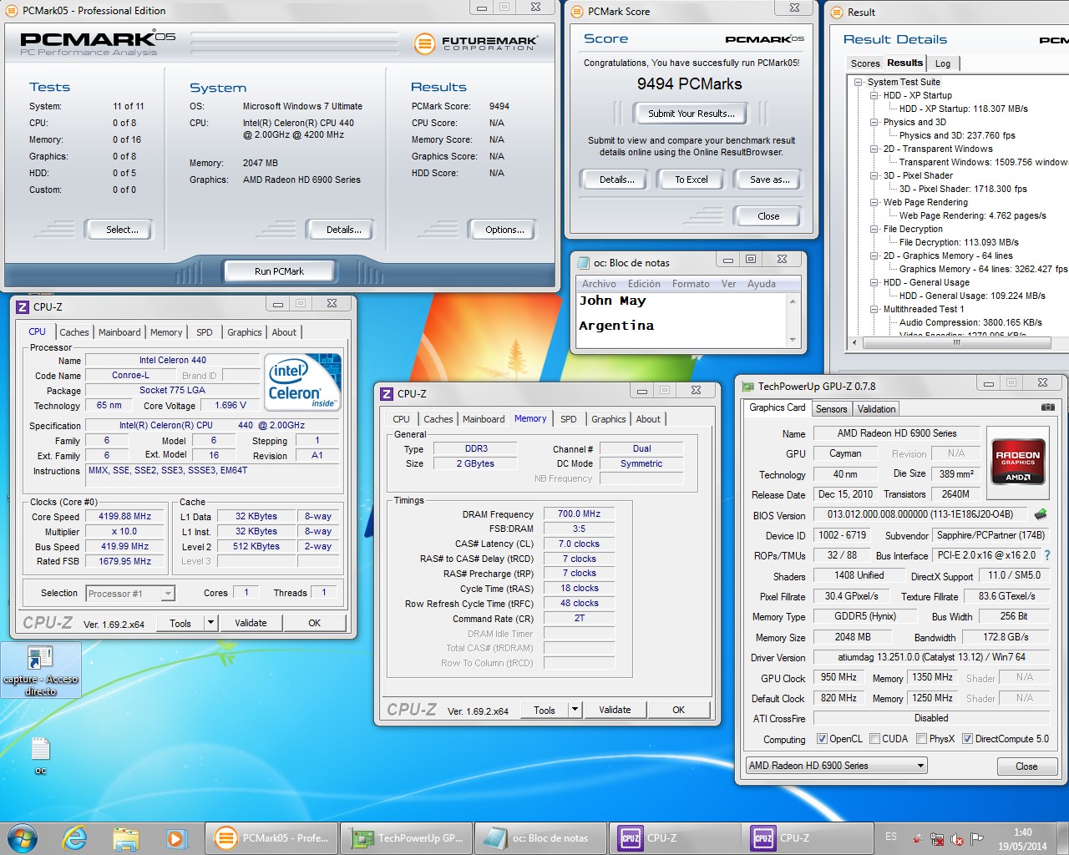Toggle the CUDA checkbox in GPU-Z

874,739
